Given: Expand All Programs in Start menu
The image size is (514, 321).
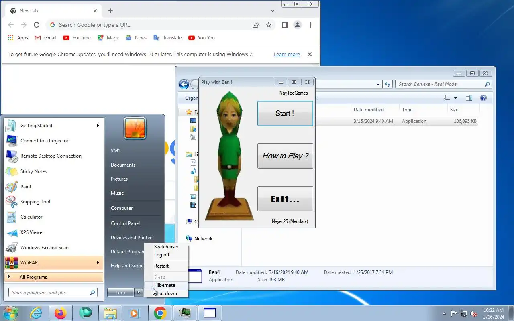Looking at the screenshot, I should pyautogui.click(x=54, y=277).
